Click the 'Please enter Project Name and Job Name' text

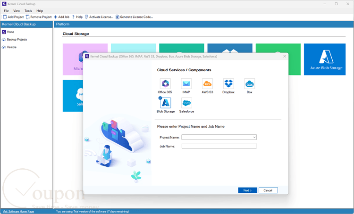tap(191, 126)
